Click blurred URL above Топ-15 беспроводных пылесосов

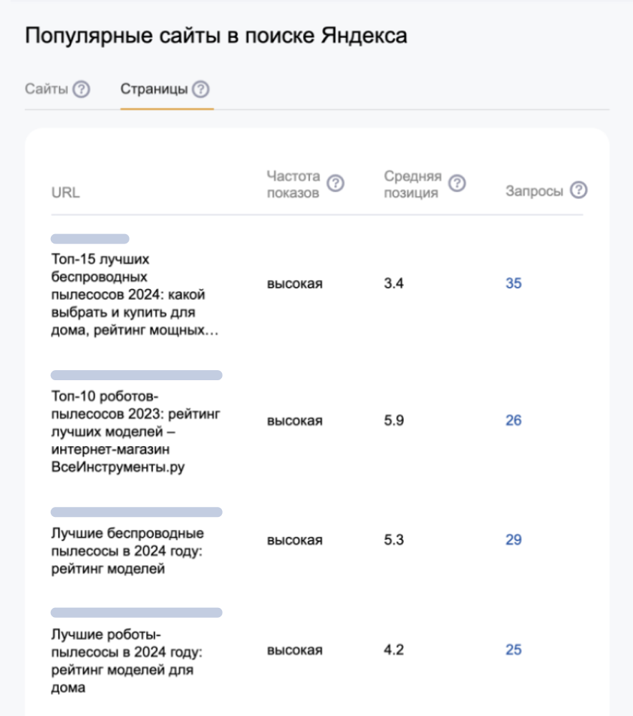click(x=90, y=239)
